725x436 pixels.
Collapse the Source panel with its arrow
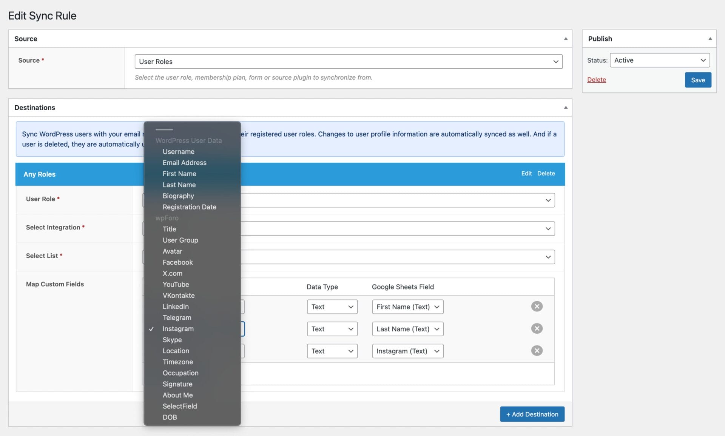tap(565, 39)
